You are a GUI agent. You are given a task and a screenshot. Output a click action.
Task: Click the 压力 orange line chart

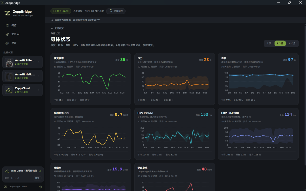177,83
